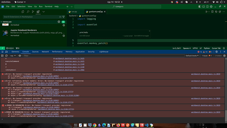Run the Python file play button
The height and width of the screenshot is (128, 227).
207,12
